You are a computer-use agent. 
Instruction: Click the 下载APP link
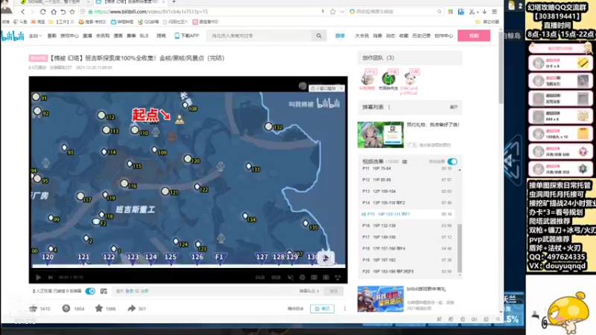pos(187,36)
